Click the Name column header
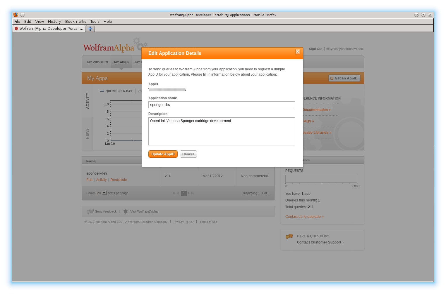The height and width of the screenshot is (294, 446). coord(91,161)
